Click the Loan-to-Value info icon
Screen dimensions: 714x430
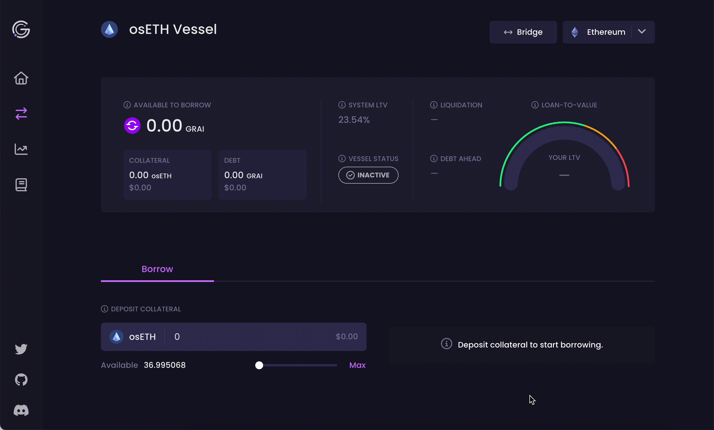click(x=535, y=105)
